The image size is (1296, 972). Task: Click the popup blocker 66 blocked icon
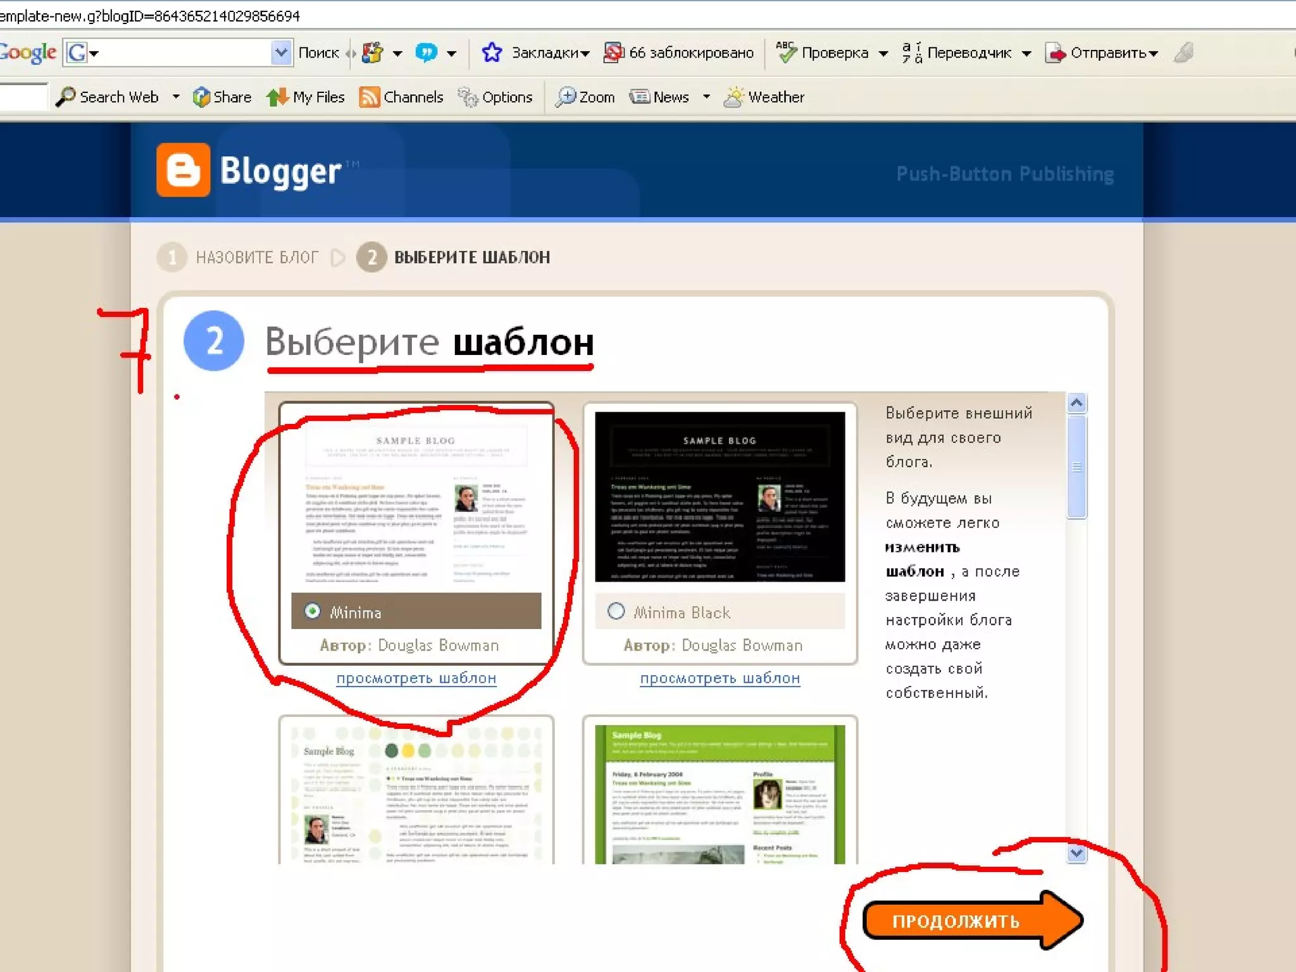pos(613,53)
